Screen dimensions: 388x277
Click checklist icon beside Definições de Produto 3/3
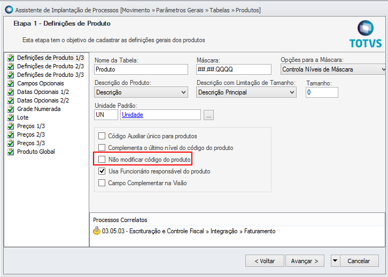click(x=11, y=75)
